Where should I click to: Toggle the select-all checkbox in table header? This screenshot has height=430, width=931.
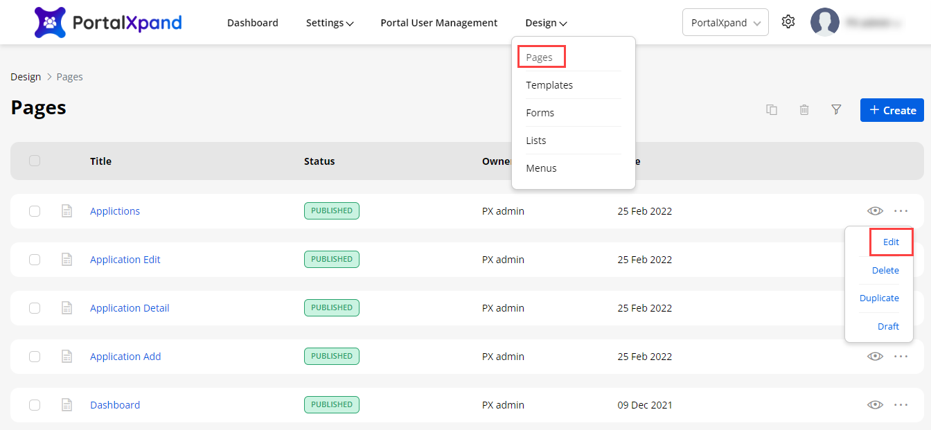point(35,161)
